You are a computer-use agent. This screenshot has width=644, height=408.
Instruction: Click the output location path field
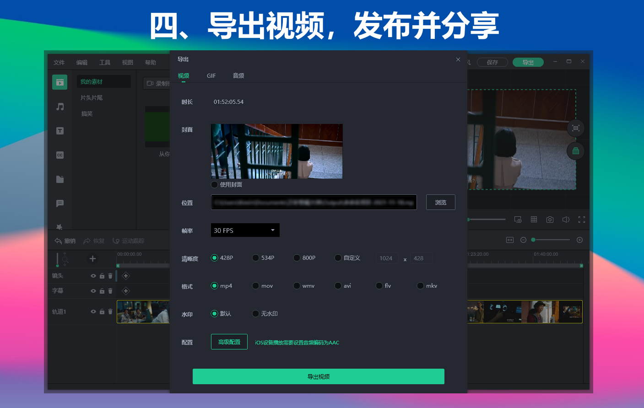[x=314, y=202]
